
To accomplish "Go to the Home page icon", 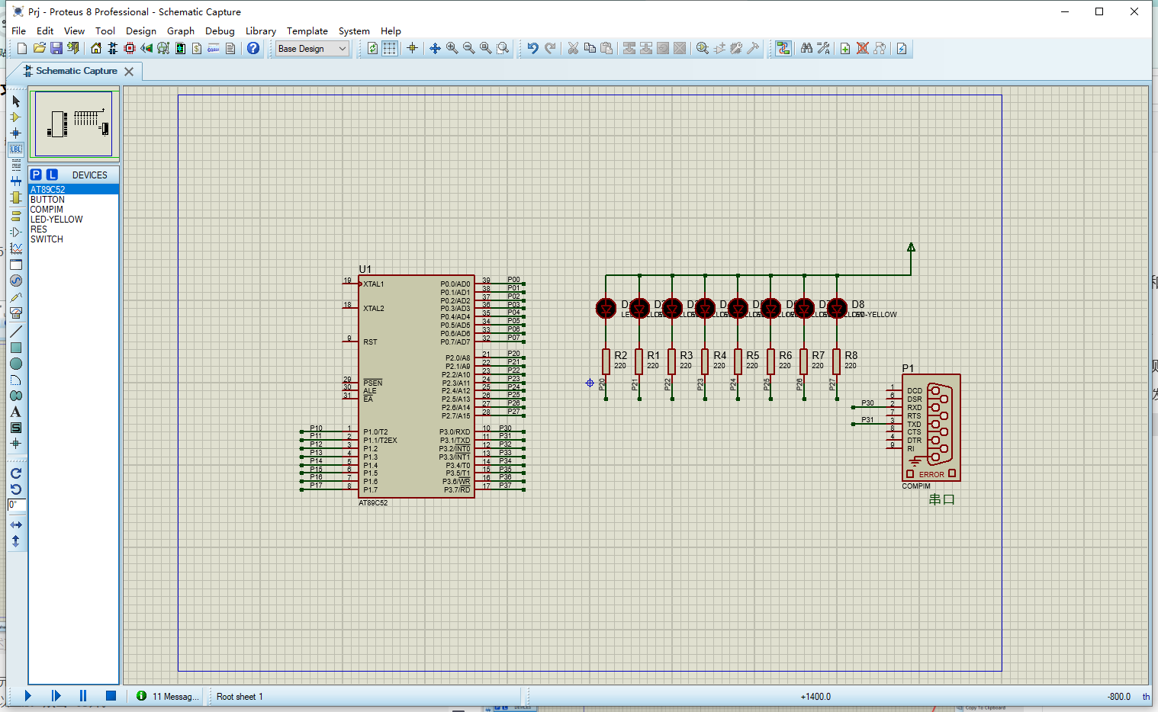I will (95, 48).
